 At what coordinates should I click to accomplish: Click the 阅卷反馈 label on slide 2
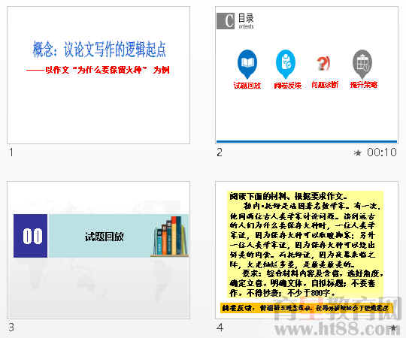pos(288,86)
